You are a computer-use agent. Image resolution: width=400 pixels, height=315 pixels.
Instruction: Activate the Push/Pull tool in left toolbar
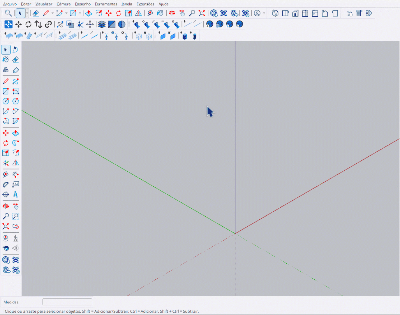(16, 133)
